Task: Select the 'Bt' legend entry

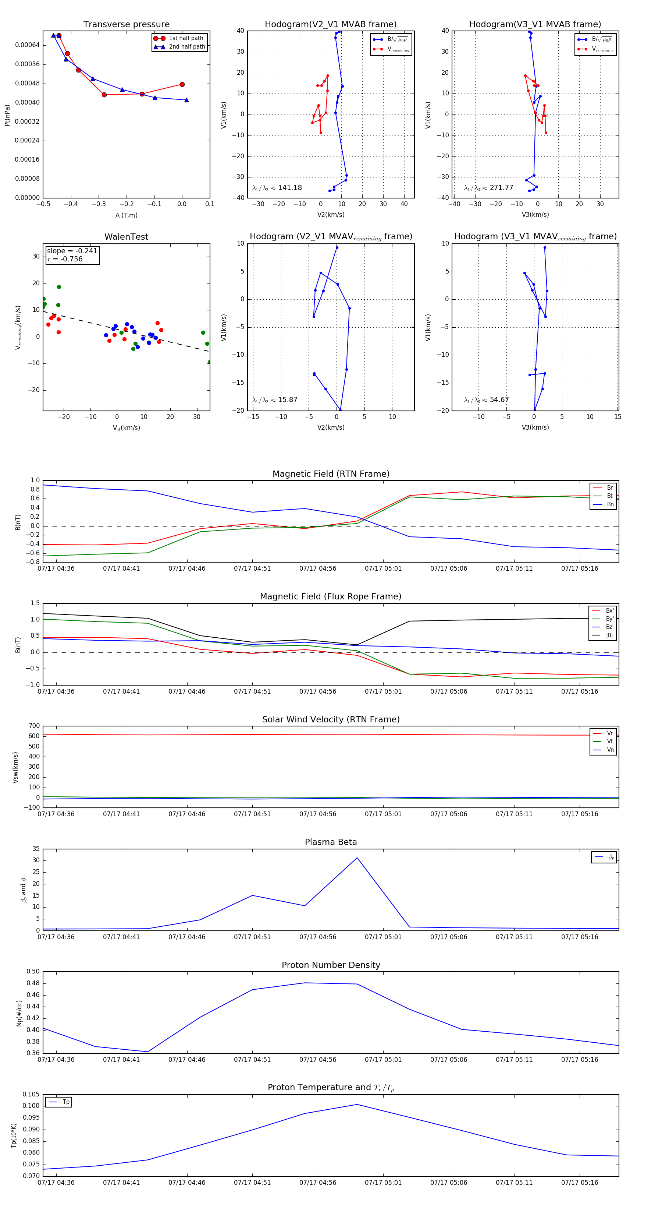Action: (x=603, y=496)
